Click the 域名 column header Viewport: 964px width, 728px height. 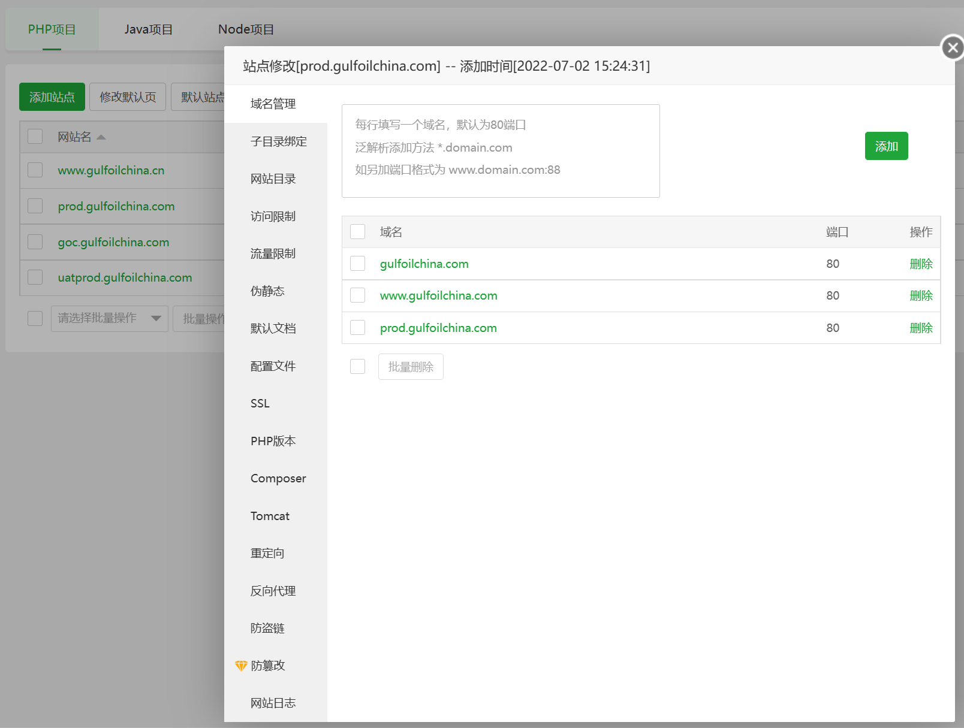click(391, 232)
